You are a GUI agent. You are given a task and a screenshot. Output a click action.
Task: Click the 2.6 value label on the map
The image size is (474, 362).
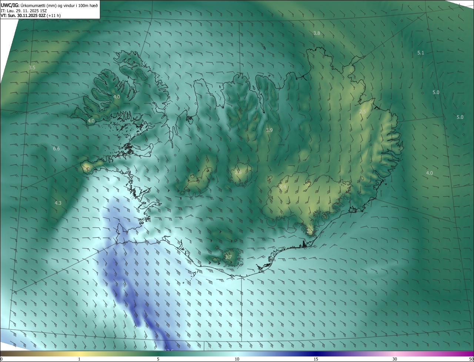tap(238, 172)
